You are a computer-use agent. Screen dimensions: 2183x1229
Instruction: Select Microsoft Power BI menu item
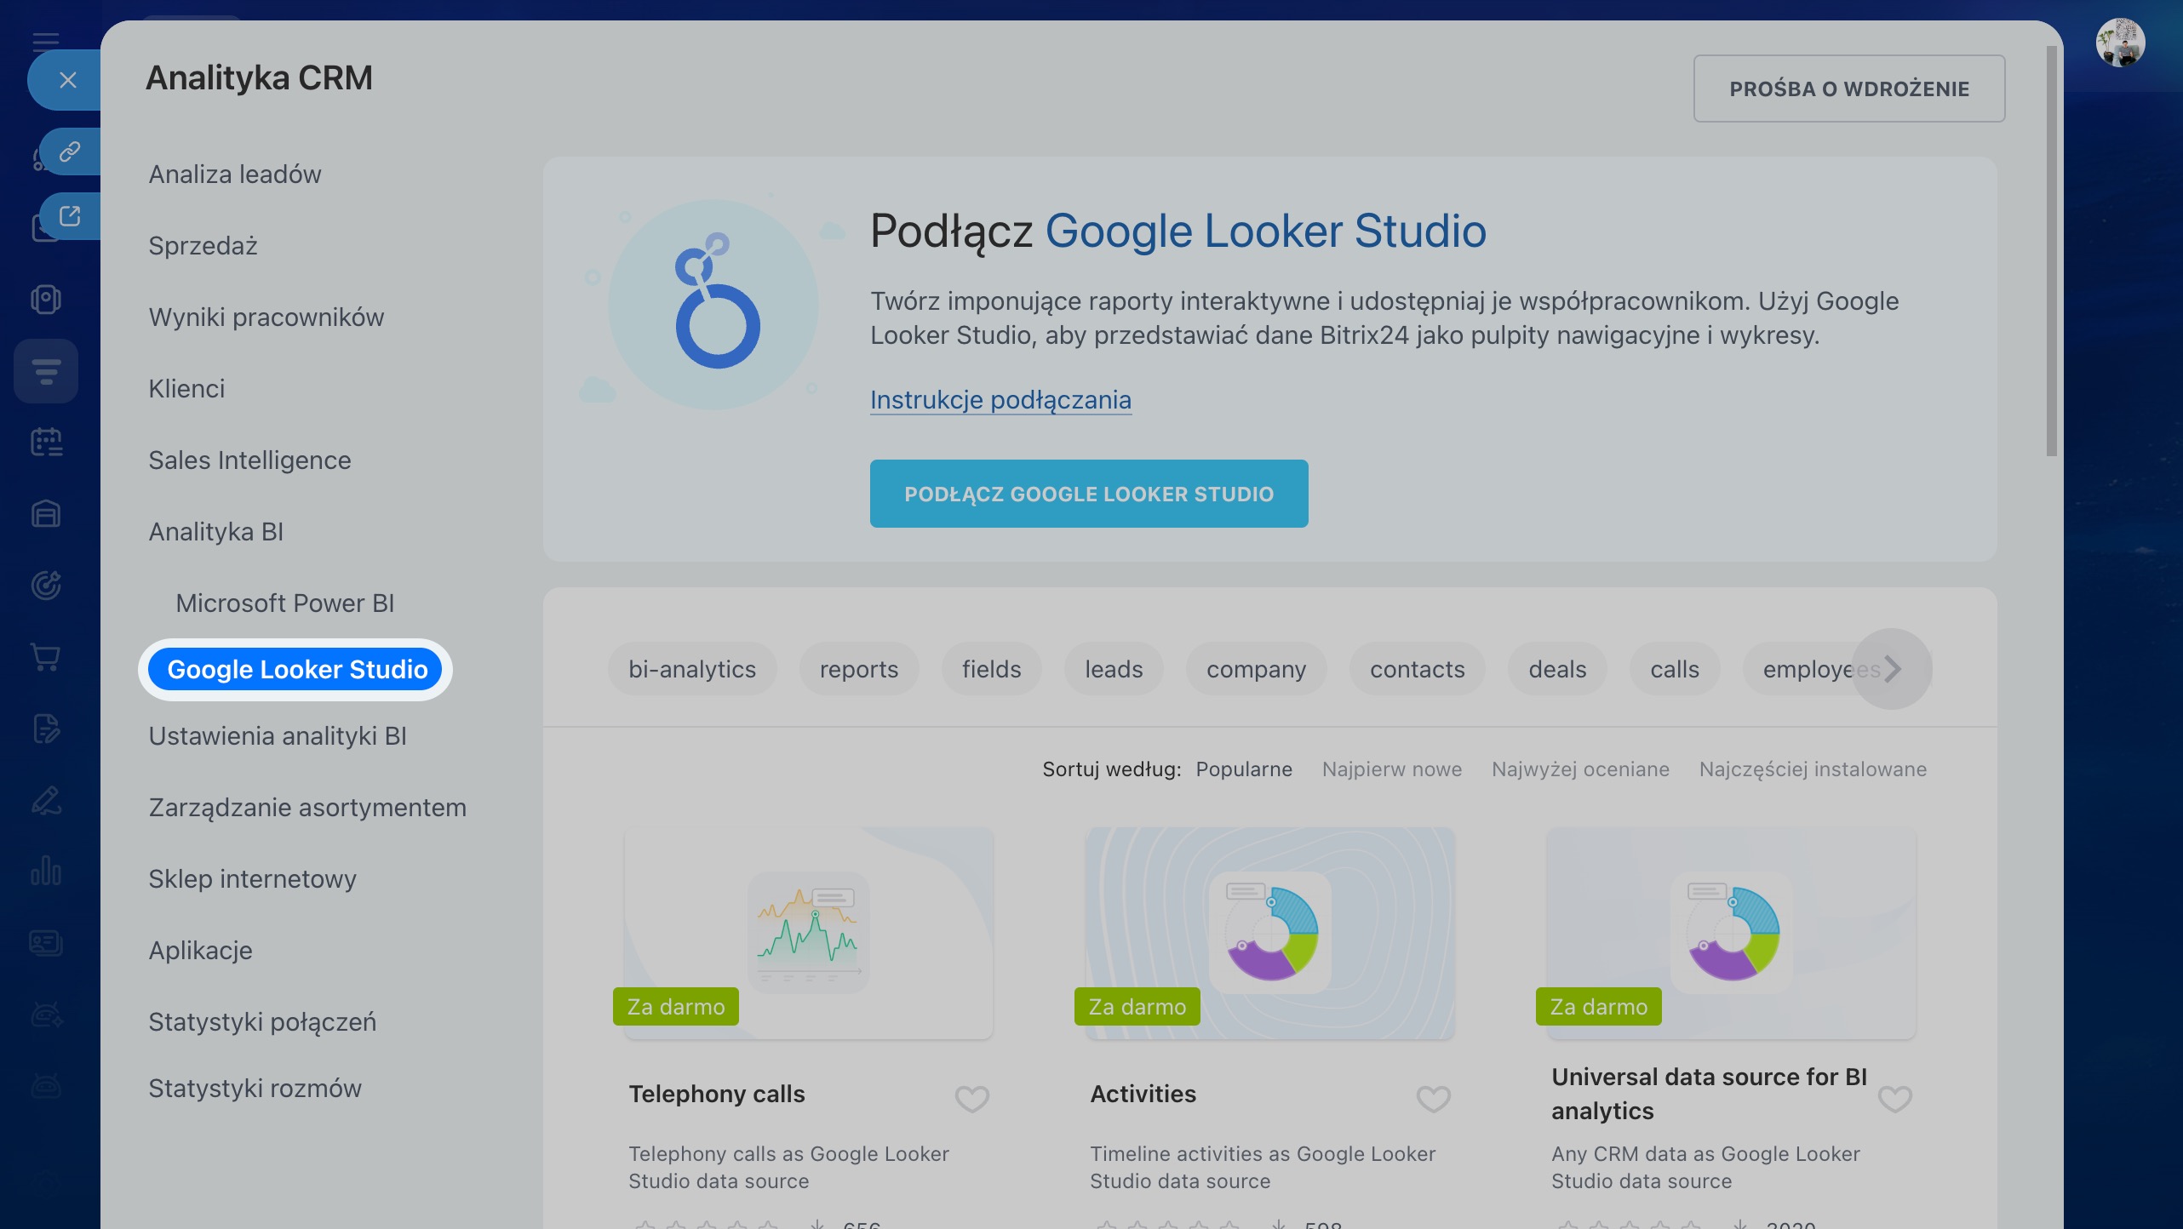coord(285,603)
